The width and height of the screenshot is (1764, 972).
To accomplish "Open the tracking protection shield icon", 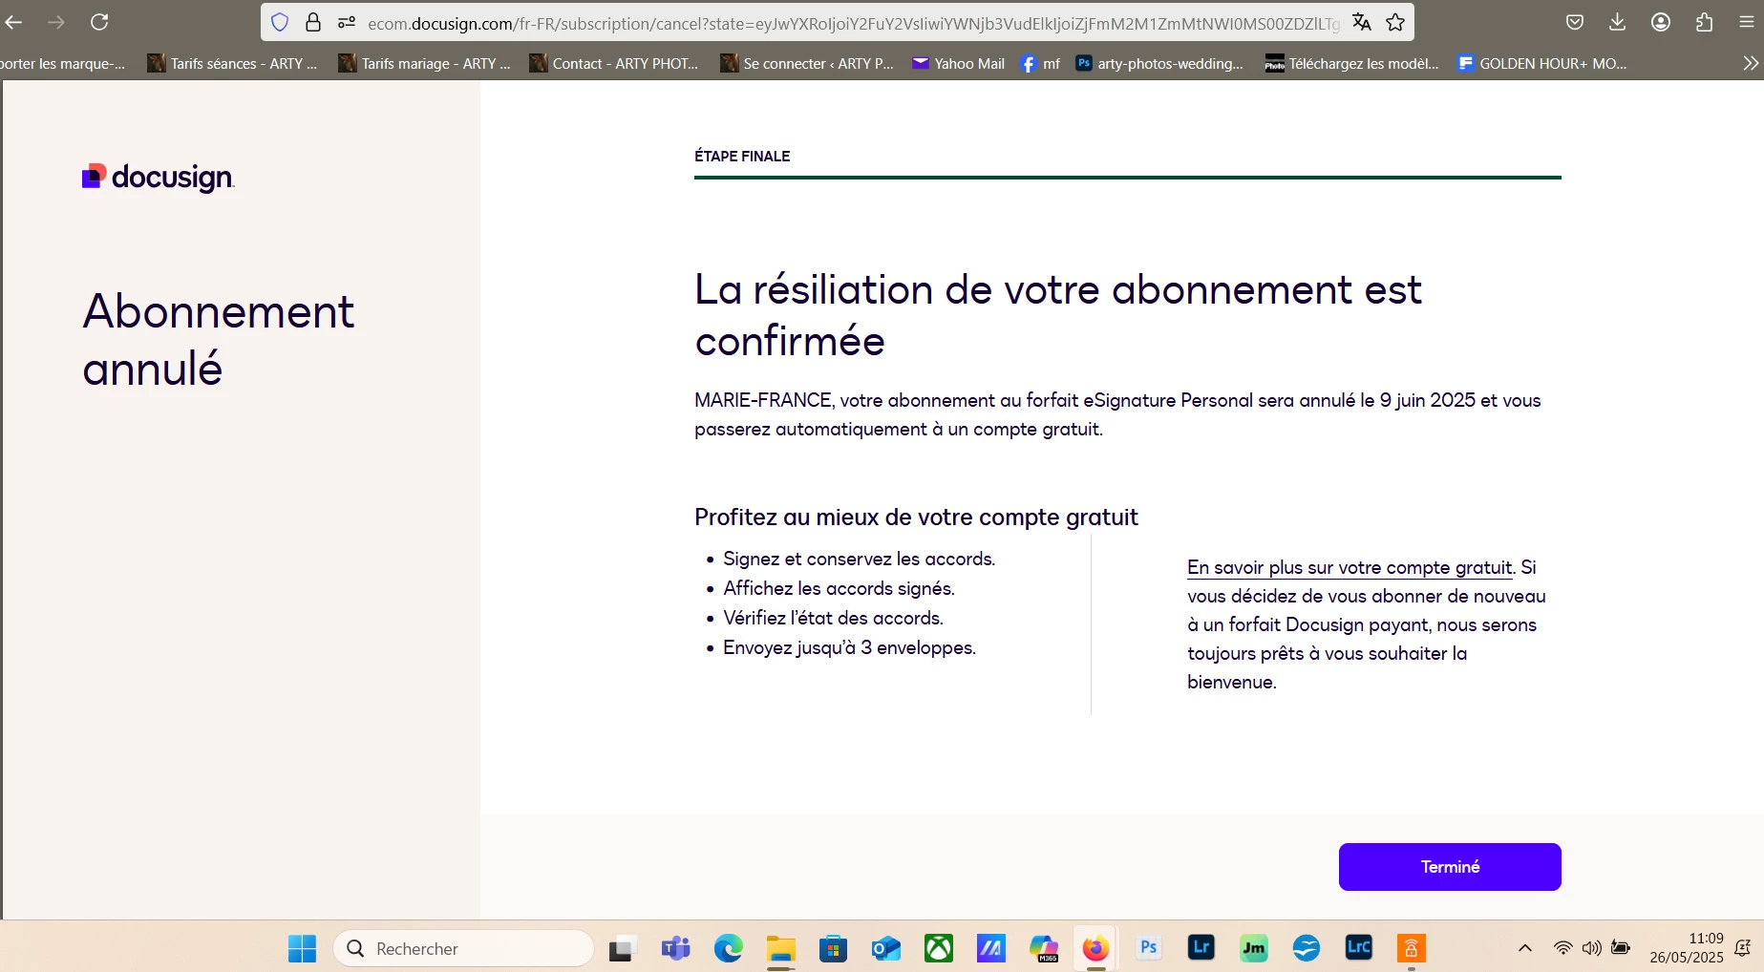I will (x=280, y=22).
